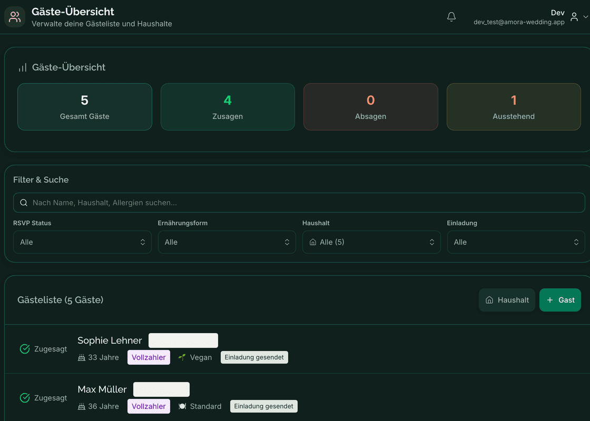The image size is (590, 421).
Task: Click the Standard diet label
Action: (205, 406)
